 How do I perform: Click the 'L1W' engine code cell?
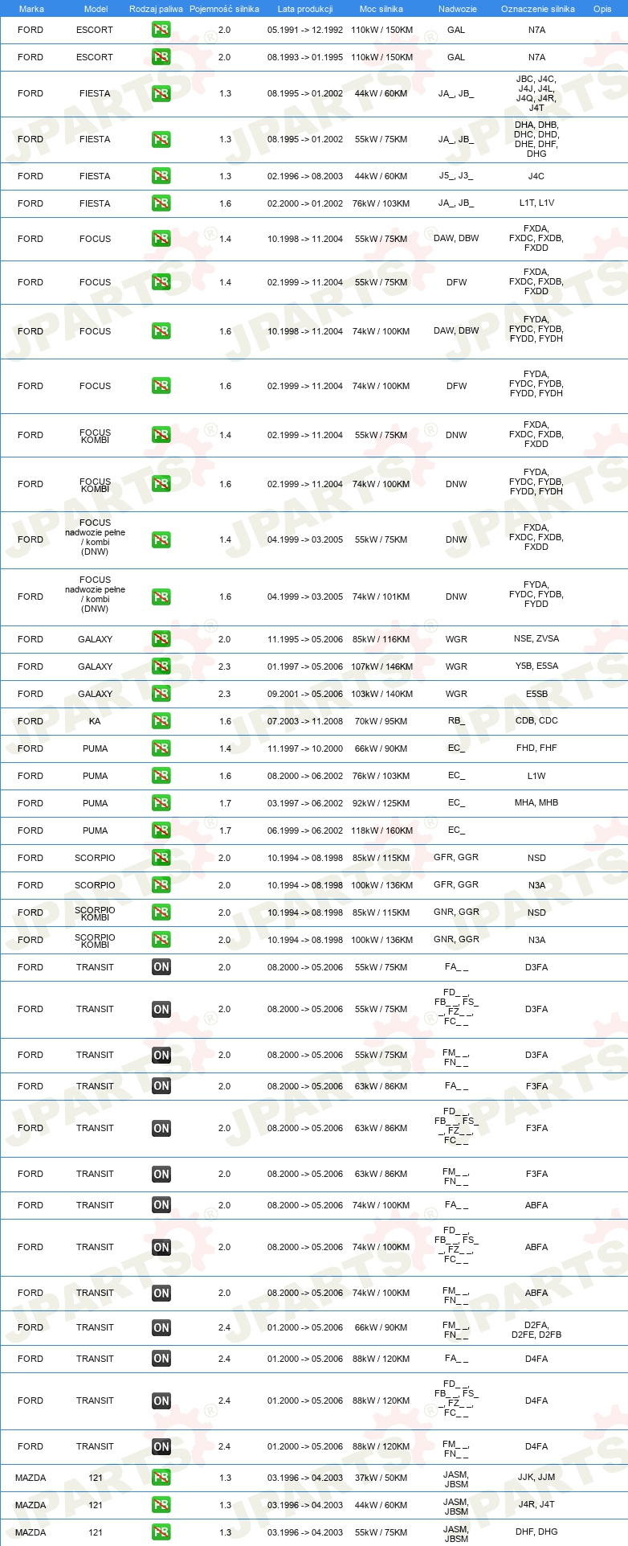pos(536,776)
